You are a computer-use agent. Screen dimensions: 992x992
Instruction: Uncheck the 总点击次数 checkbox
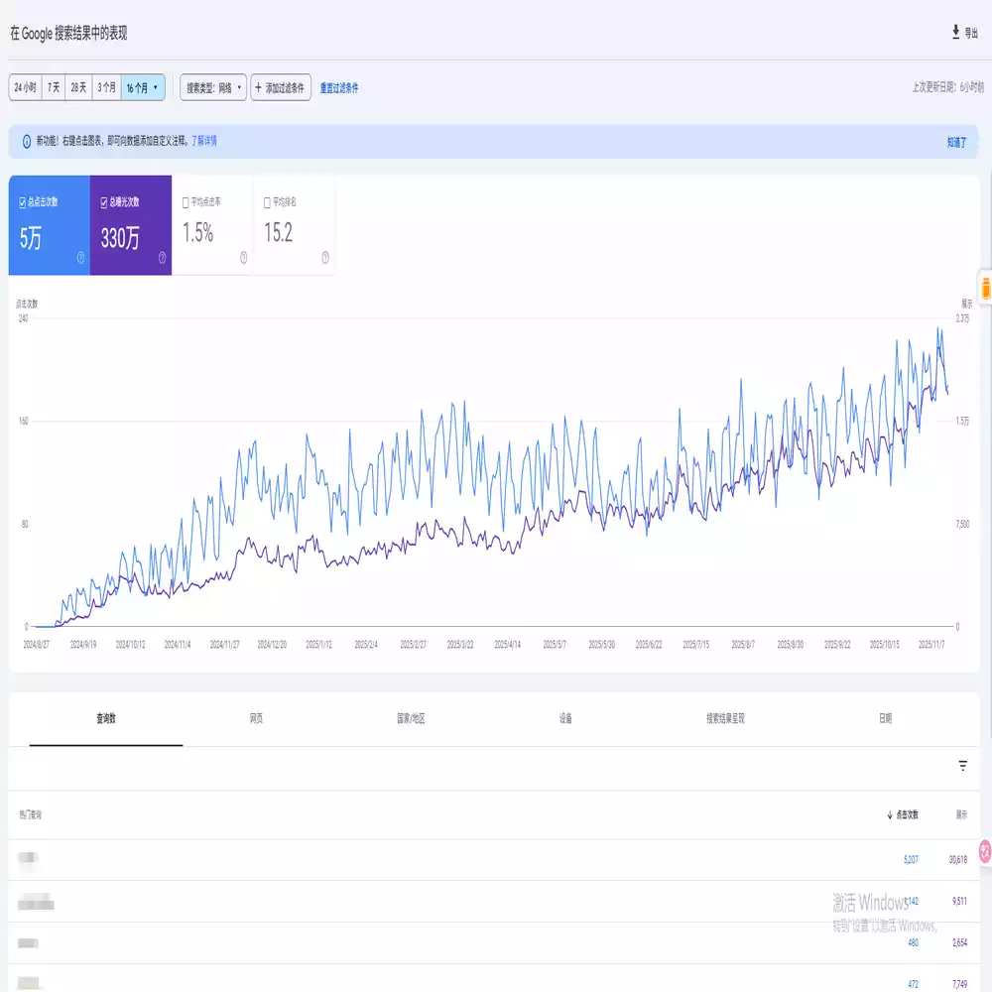click(23, 202)
